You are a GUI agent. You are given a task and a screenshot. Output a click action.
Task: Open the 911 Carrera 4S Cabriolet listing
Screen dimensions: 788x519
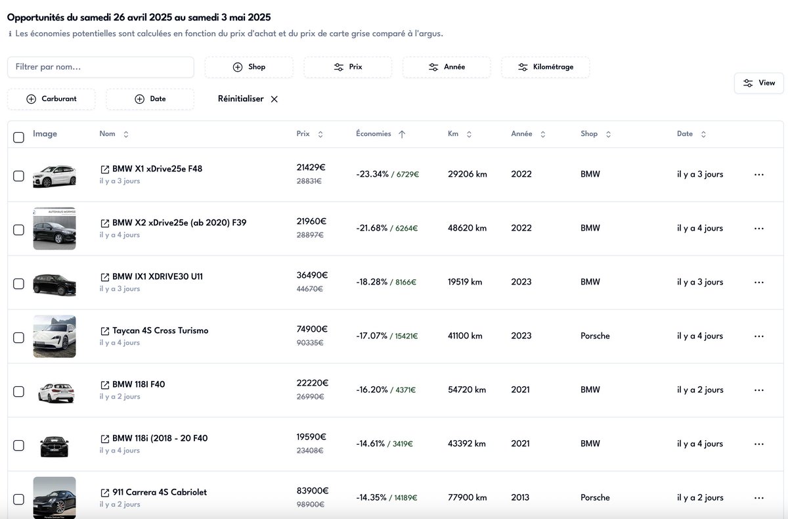(x=160, y=492)
